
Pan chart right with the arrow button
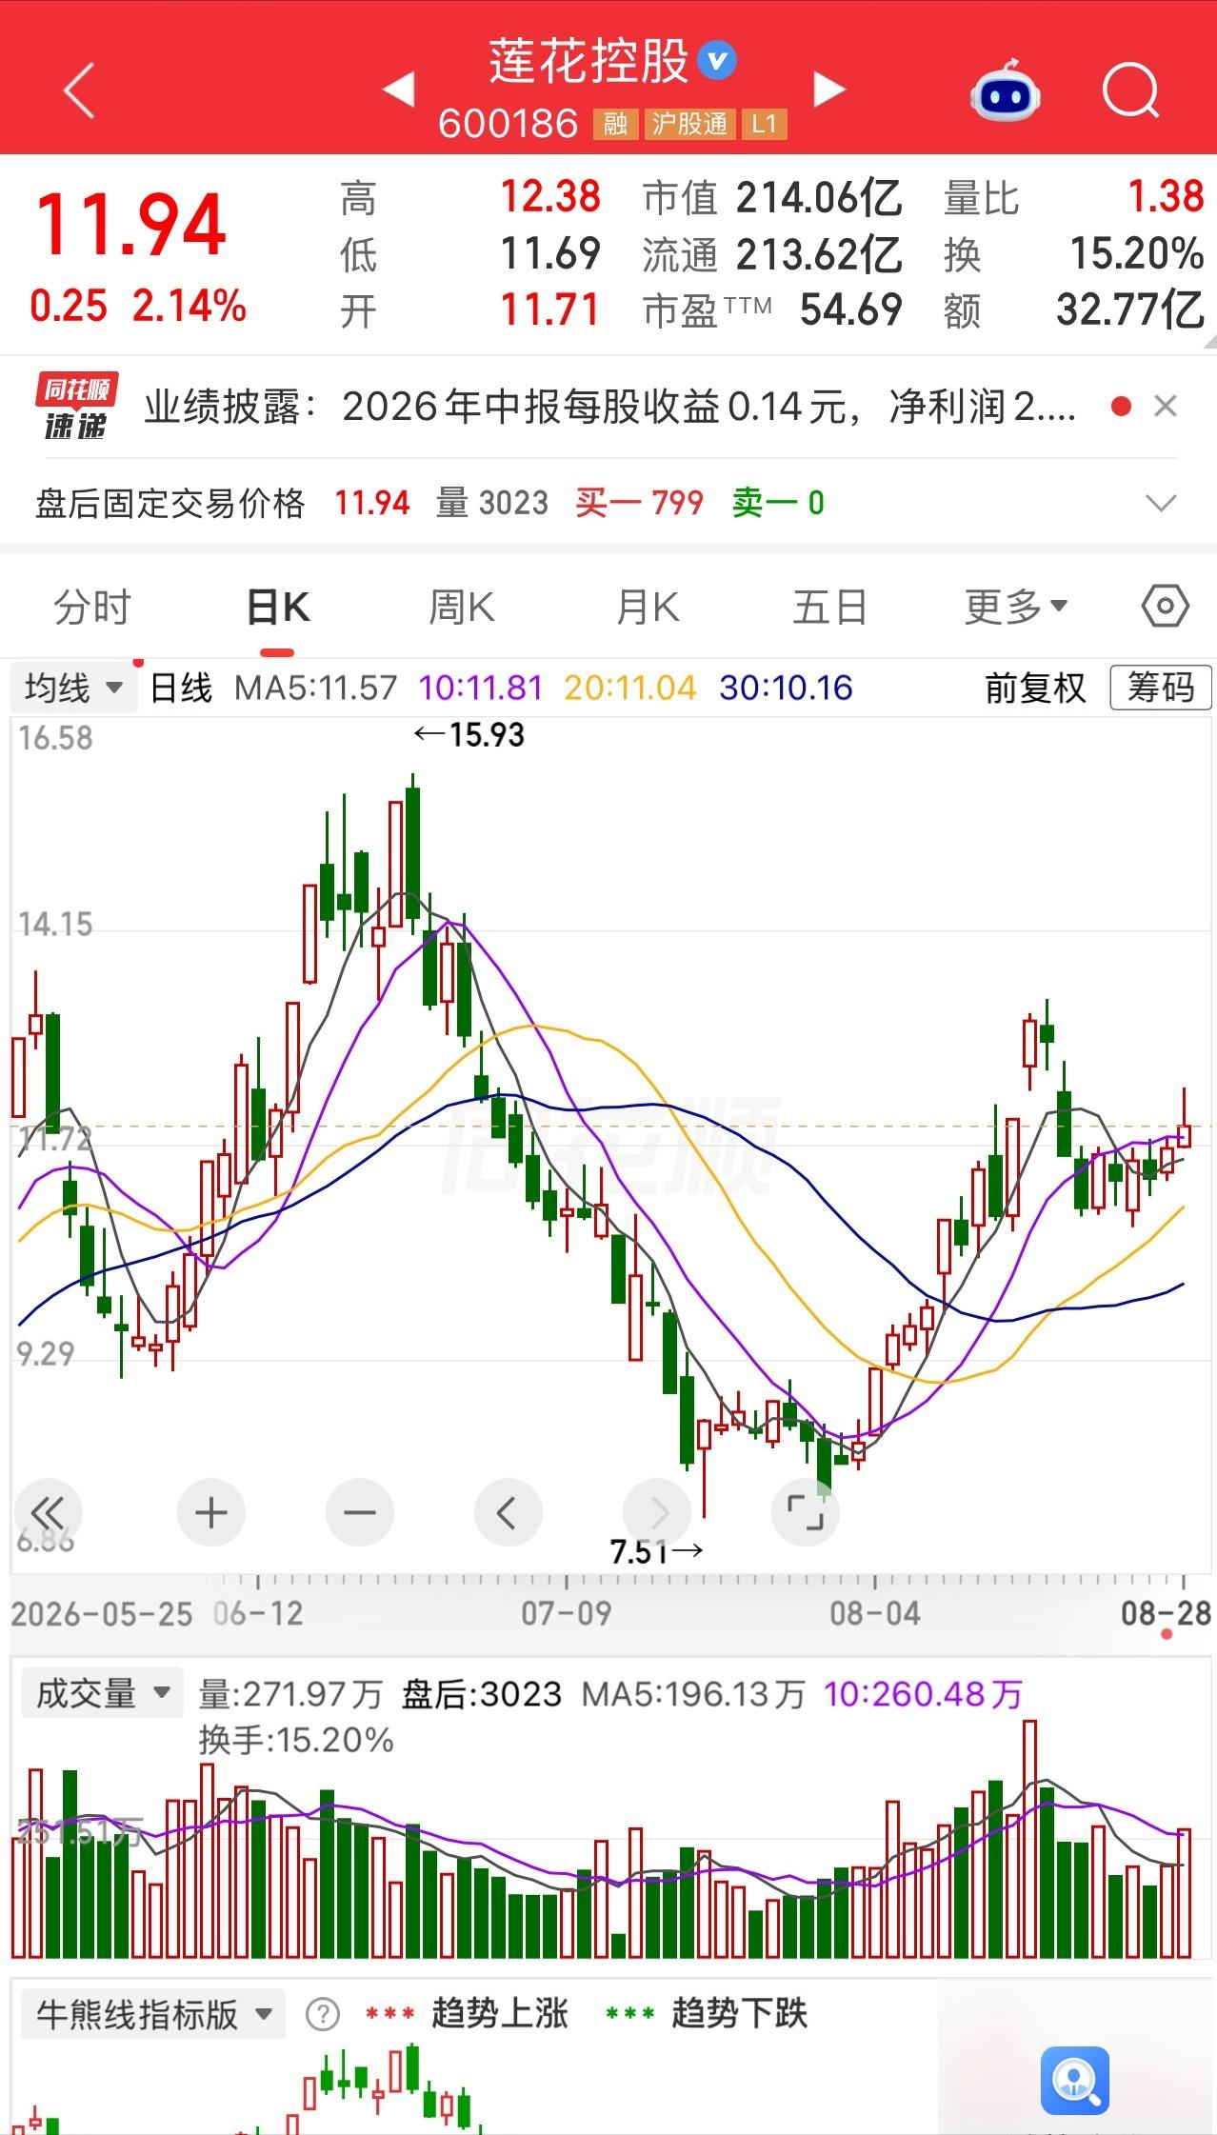656,1512
